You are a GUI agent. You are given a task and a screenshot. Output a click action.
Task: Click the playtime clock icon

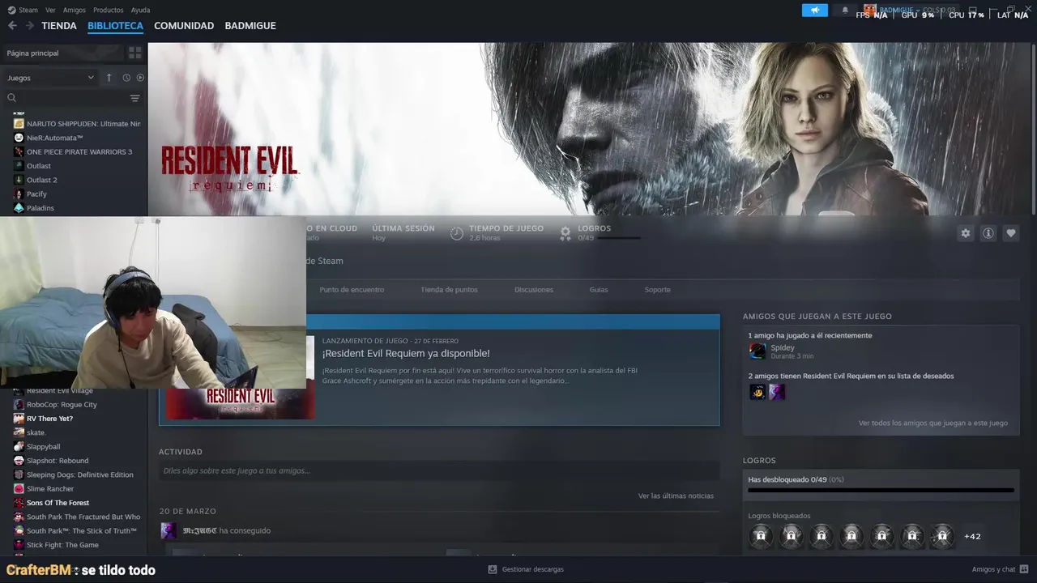tap(457, 233)
